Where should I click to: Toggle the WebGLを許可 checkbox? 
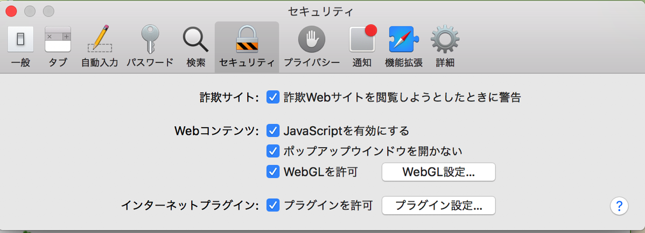[x=273, y=171]
